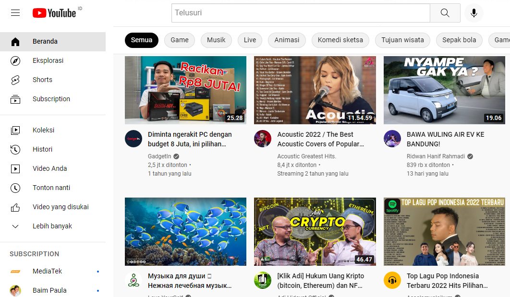This screenshot has height=297, width=510.
Task: Open the NYAMPE GAK YA Wuling thumbnail
Action: 444,90
